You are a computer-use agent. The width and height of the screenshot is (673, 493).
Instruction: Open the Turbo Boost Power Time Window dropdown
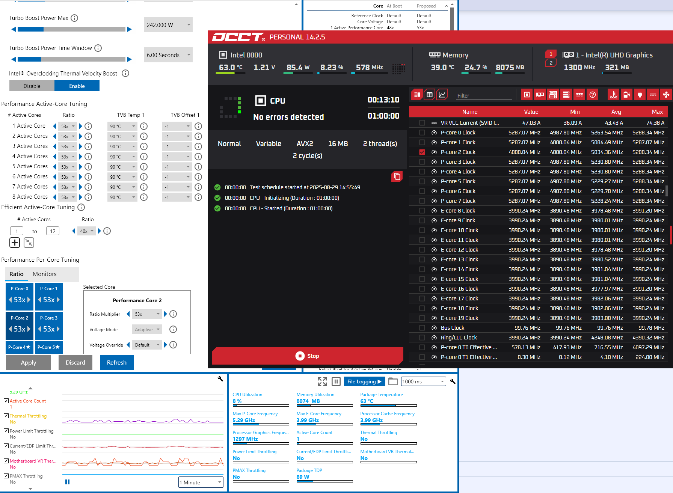point(168,55)
